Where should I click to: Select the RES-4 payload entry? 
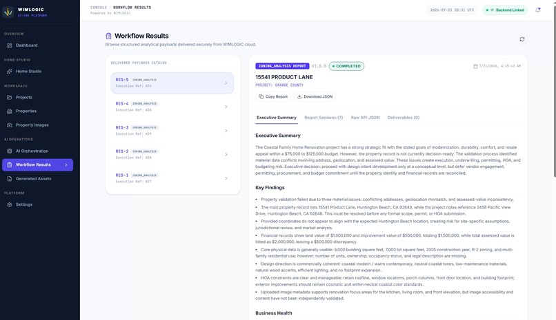coord(172,107)
